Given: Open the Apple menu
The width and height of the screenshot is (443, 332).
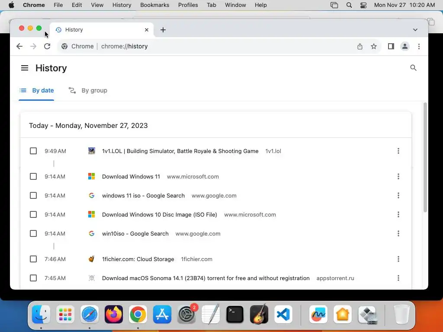Looking at the screenshot, I should 11,5.
